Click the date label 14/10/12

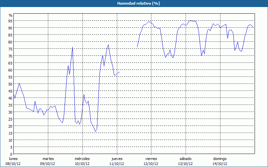click(220, 164)
